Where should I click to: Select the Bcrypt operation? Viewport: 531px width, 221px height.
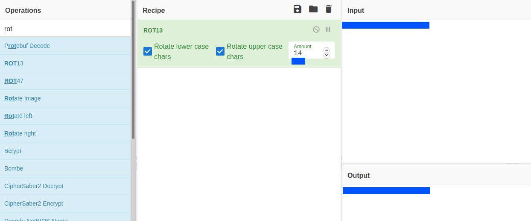tap(13, 151)
